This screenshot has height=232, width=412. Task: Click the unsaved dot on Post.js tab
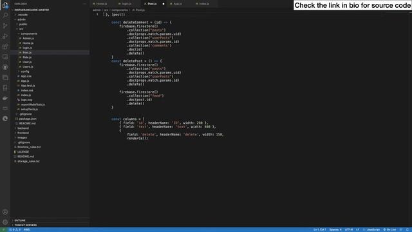pyautogui.click(x=164, y=4)
